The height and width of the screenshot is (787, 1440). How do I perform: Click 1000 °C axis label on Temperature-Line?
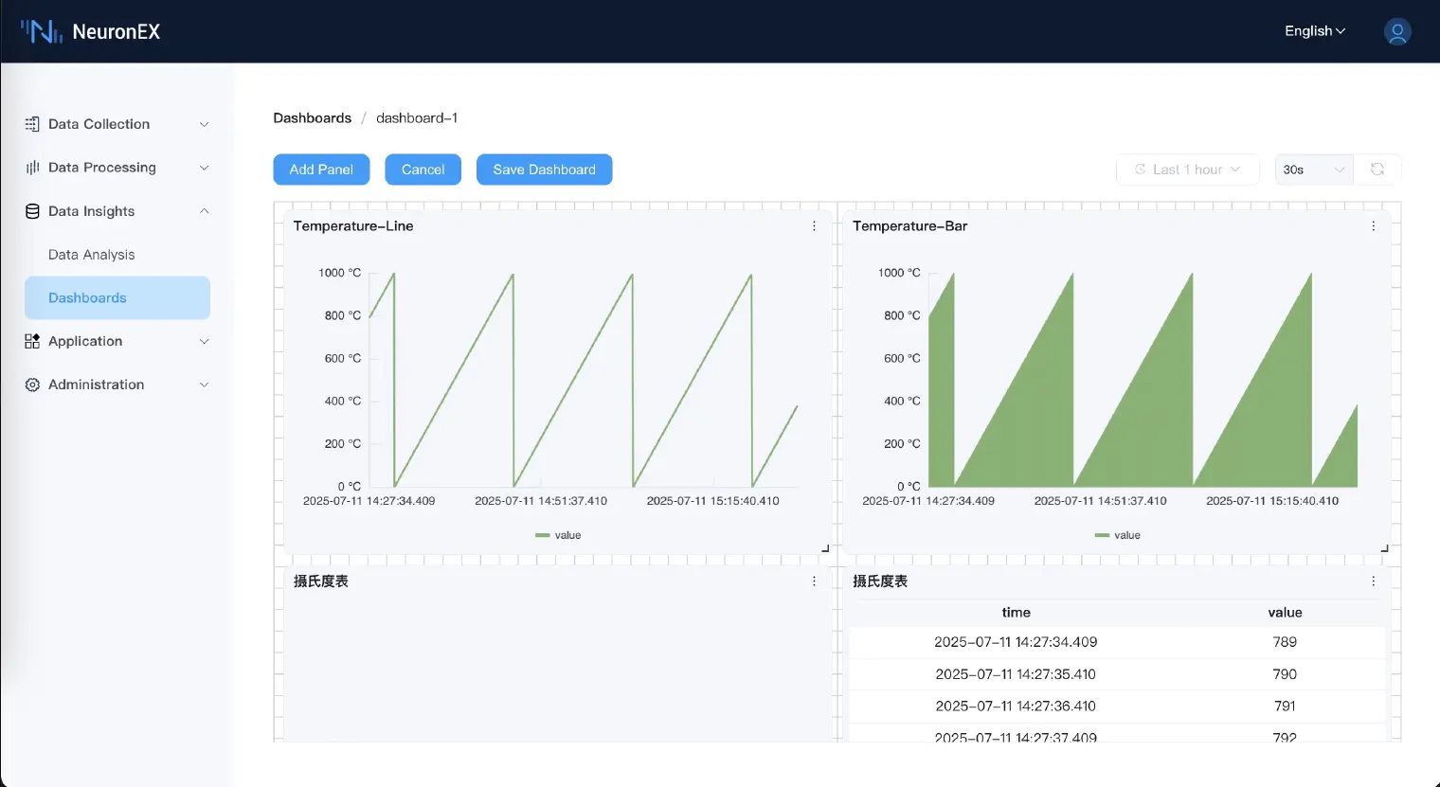click(x=339, y=273)
